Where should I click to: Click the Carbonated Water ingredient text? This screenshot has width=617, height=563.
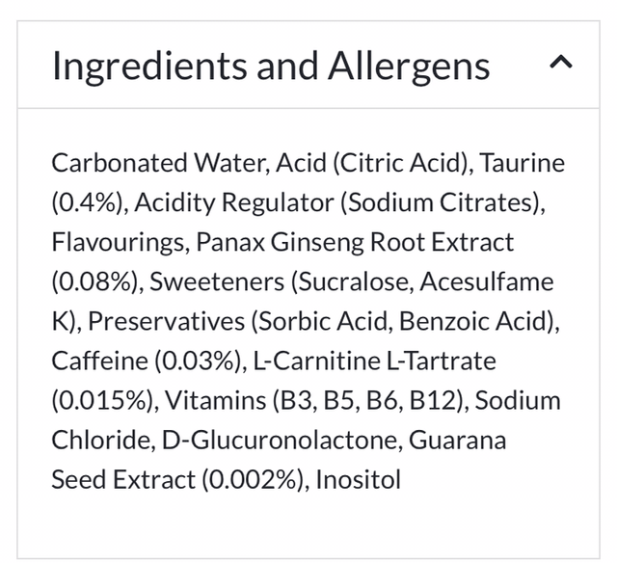coord(158,163)
